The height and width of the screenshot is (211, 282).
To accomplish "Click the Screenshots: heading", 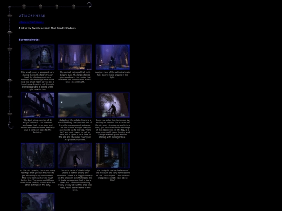I will (x=29, y=40).
